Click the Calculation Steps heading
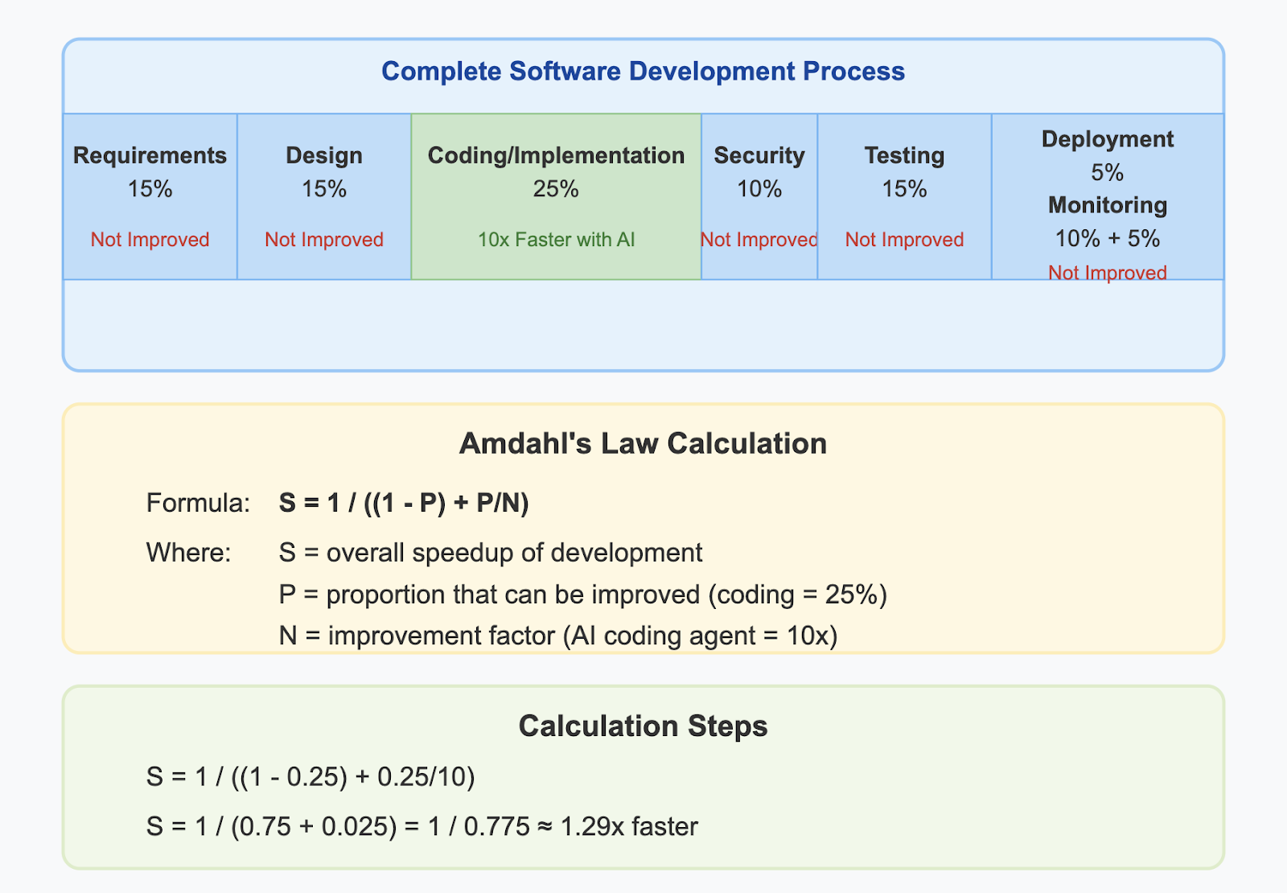Image resolution: width=1287 pixels, height=893 pixels. [643, 726]
